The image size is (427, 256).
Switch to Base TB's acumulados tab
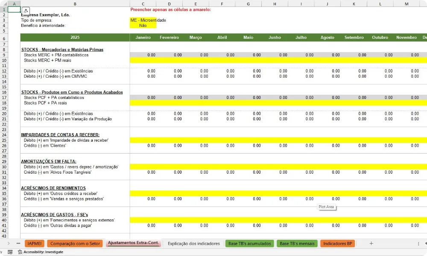click(x=249, y=244)
